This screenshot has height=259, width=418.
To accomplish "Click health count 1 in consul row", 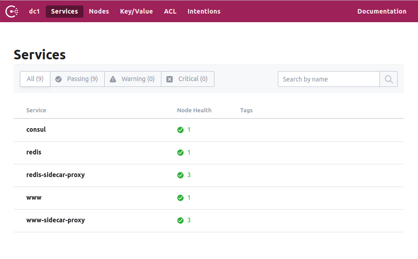I will (x=189, y=129).
